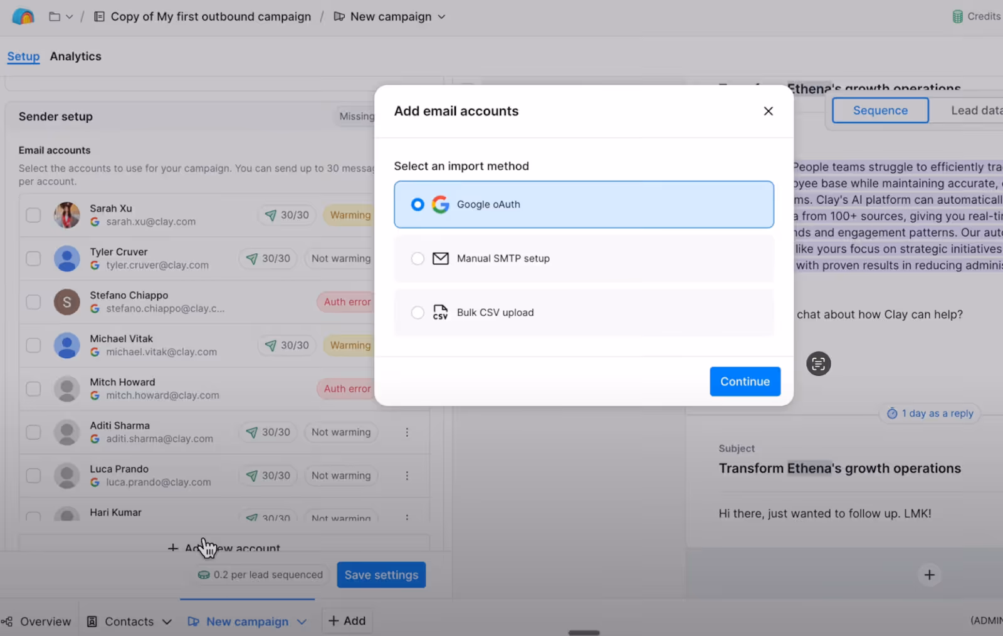This screenshot has width=1003, height=636.
Task: Click the Clay logo in the top-left corner
Action: pos(23,16)
